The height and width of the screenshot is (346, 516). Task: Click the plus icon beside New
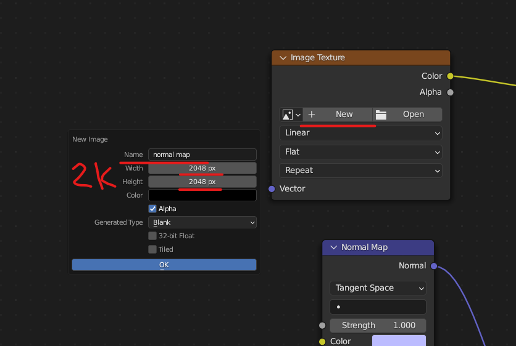coord(312,115)
